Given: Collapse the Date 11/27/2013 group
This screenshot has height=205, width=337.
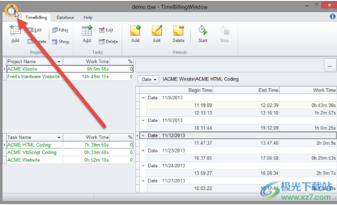Looking at the screenshot, I should (143, 181).
